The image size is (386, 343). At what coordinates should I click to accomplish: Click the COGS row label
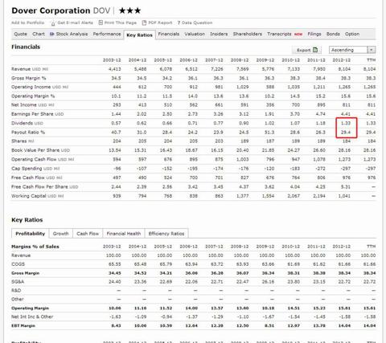(x=18, y=264)
